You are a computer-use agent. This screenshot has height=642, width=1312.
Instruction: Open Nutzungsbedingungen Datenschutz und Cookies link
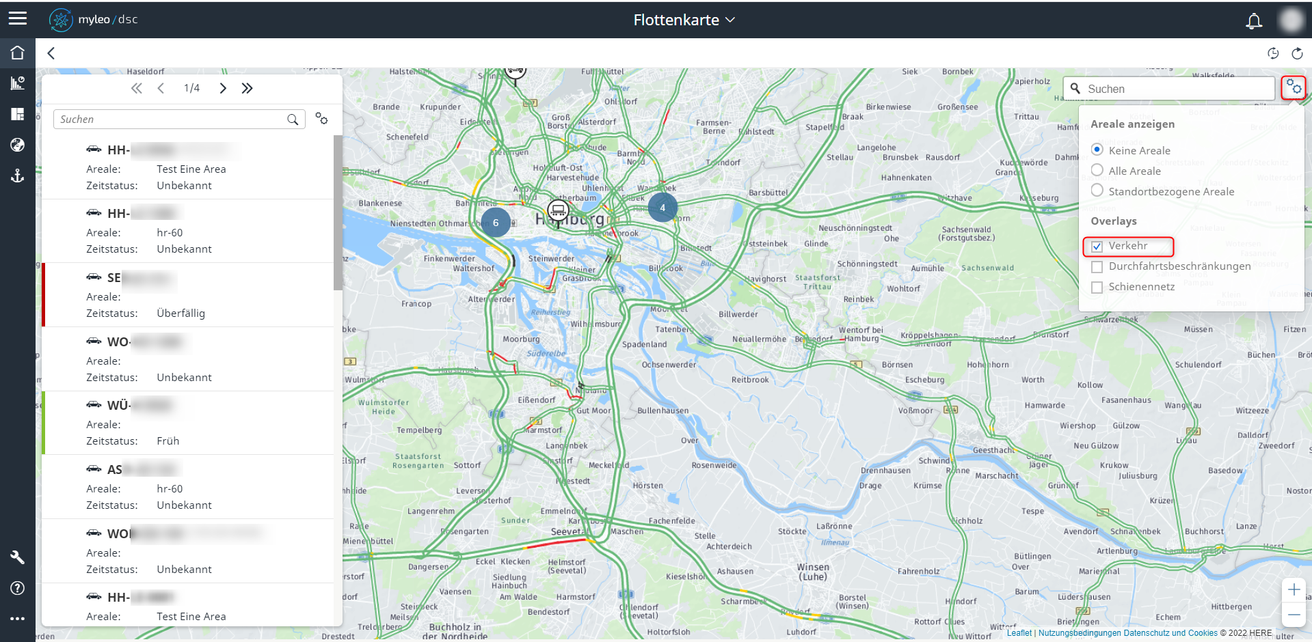coord(1127,633)
